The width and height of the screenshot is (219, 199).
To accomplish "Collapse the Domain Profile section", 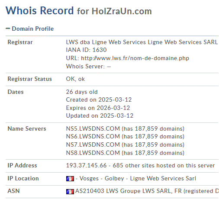I will (x=8, y=29).
